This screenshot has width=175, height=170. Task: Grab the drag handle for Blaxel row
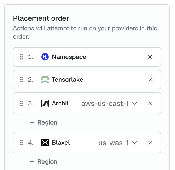(21, 143)
